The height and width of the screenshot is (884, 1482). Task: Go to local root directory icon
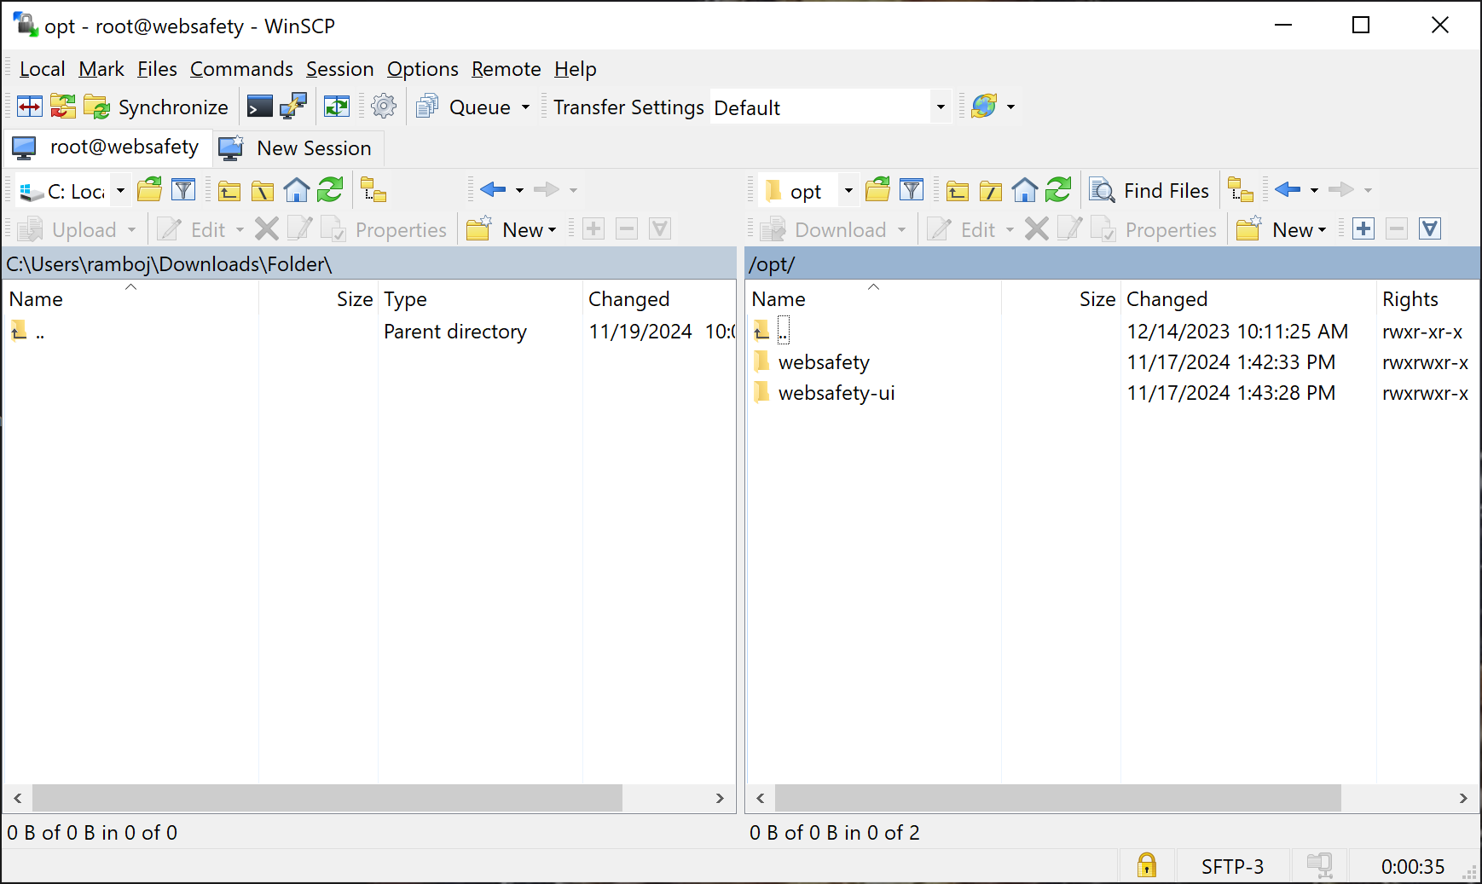pyautogui.click(x=263, y=190)
